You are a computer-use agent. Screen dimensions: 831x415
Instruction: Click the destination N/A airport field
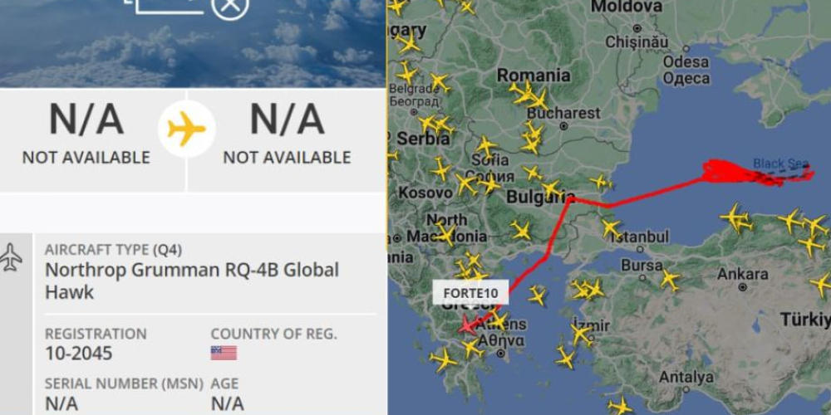[287, 133]
